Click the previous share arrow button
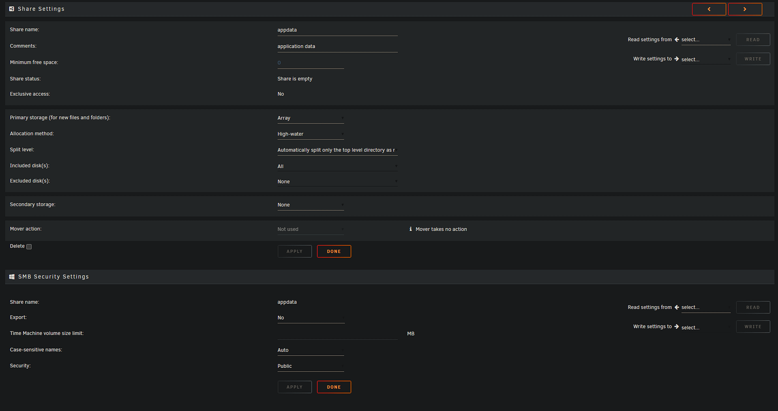The image size is (778, 411). (709, 9)
